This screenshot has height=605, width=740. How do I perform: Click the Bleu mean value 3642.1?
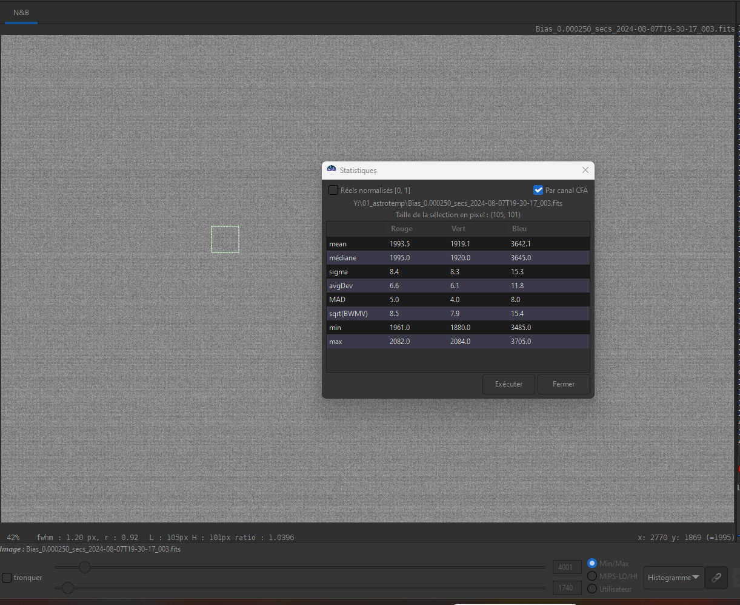(x=521, y=244)
